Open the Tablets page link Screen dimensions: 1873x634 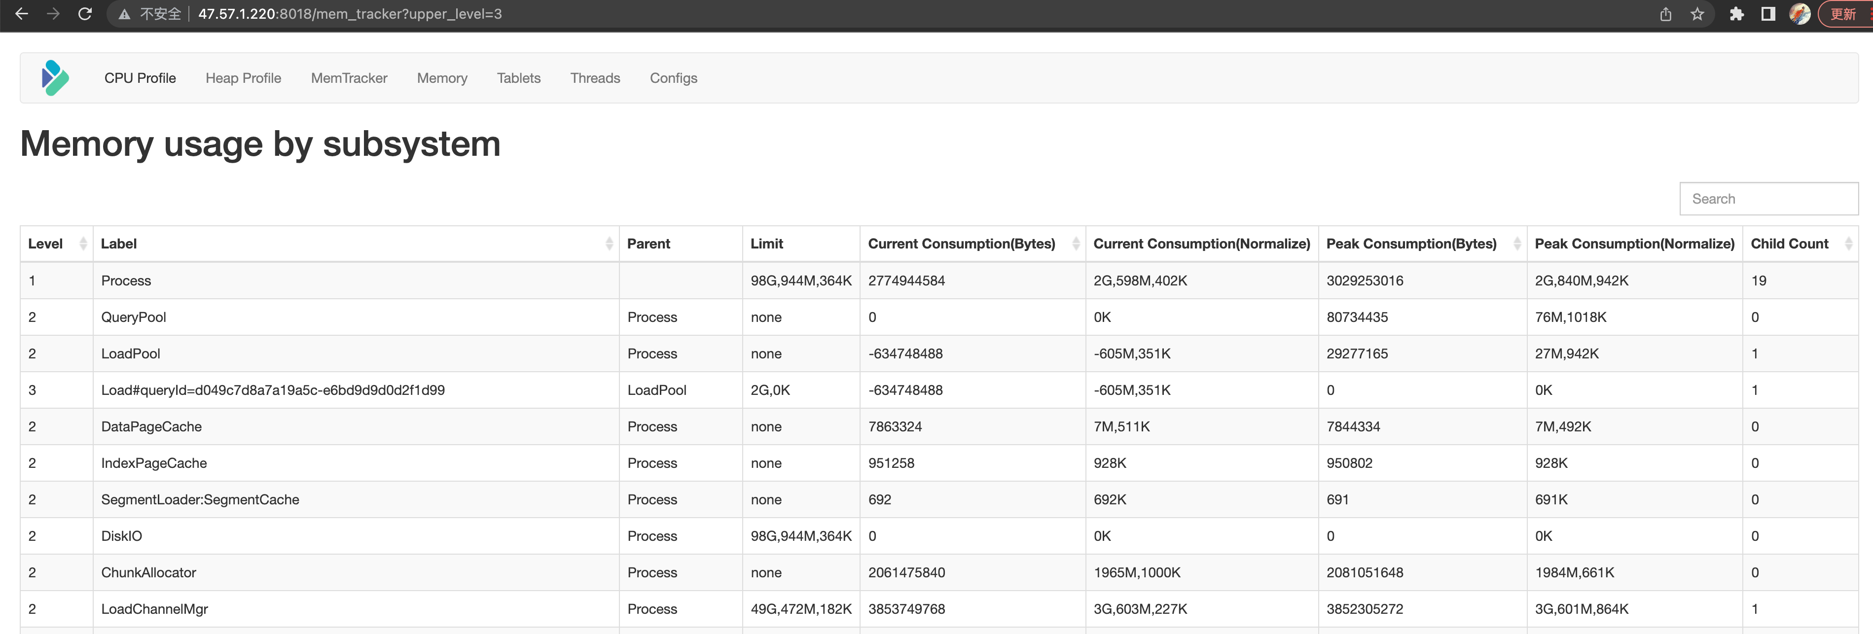(x=518, y=78)
